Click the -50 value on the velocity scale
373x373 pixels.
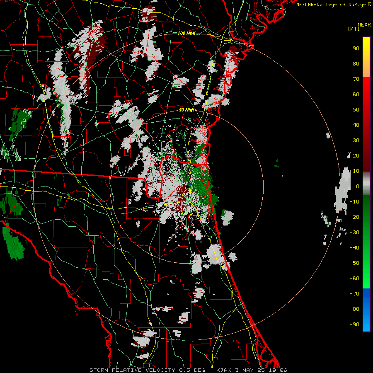click(354, 263)
